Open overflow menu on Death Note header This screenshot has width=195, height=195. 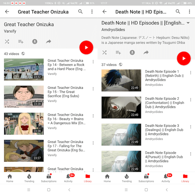click(189, 12)
